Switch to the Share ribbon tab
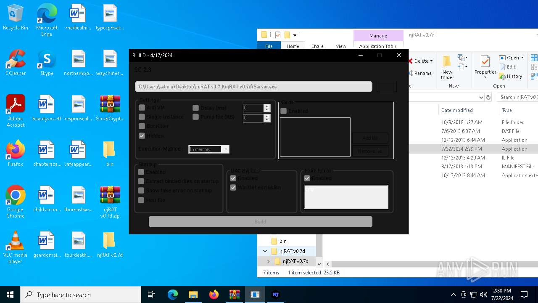The image size is (538, 303). (317, 46)
